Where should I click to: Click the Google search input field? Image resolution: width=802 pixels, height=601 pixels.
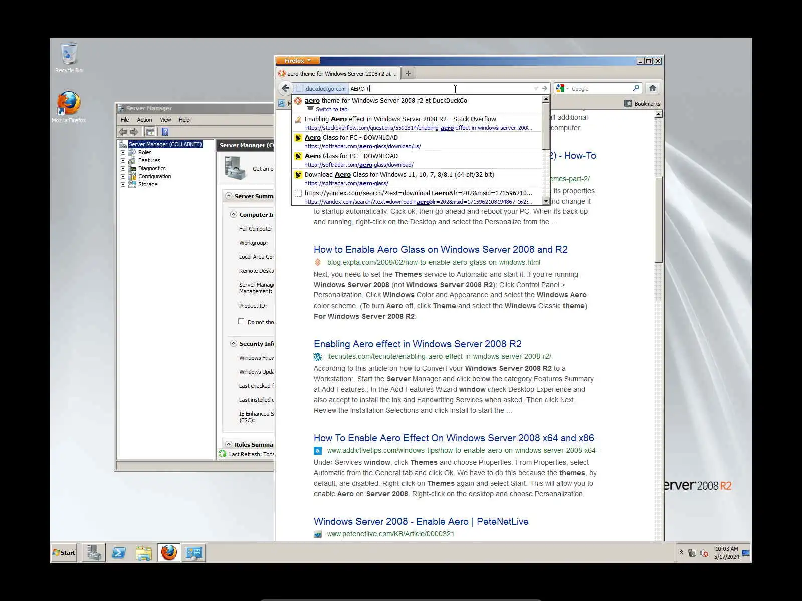600,88
